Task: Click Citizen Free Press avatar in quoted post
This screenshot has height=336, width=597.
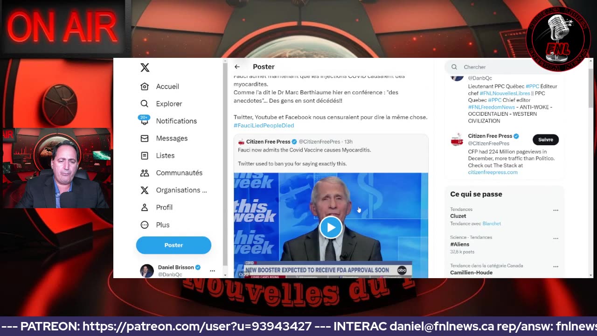Action: pyautogui.click(x=241, y=142)
